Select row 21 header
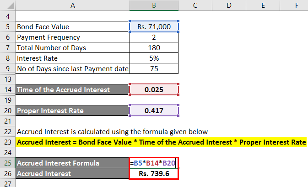The image size is (308, 187). pyautogui.click(x=8, y=121)
